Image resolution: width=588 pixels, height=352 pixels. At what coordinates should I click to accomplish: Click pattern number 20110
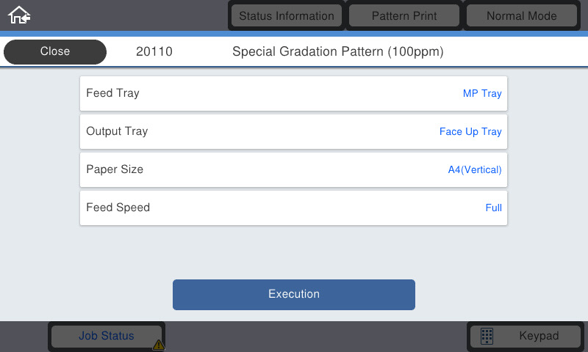coord(154,51)
